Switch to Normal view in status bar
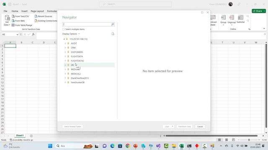The width and height of the screenshot is (268, 150). 219,140
